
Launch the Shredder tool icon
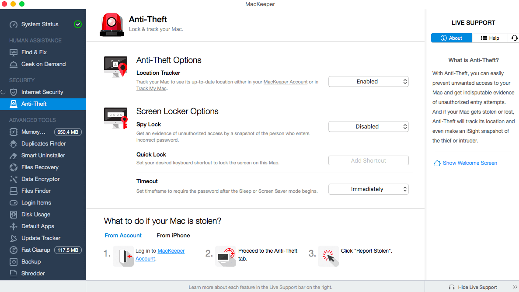point(14,274)
